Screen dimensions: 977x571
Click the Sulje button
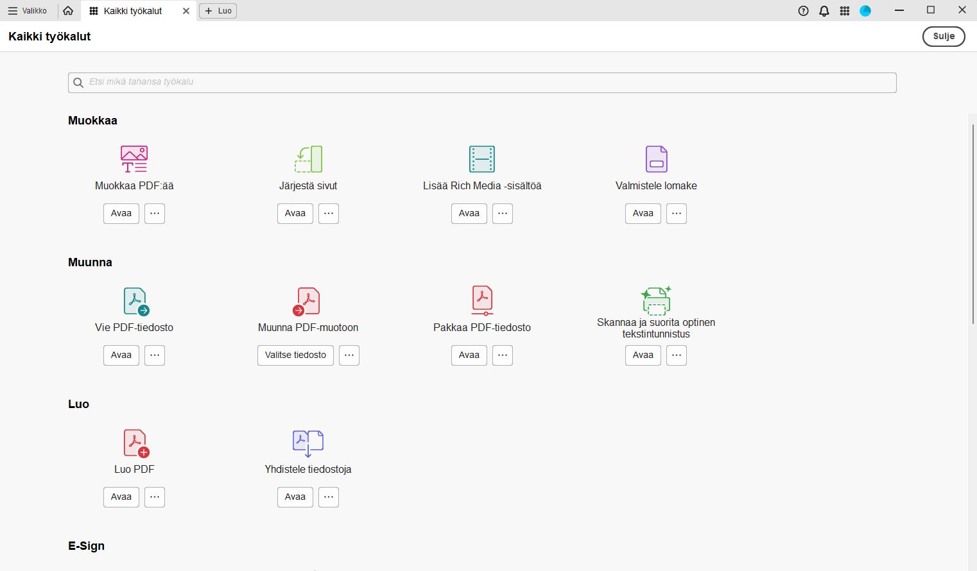pos(944,36)
